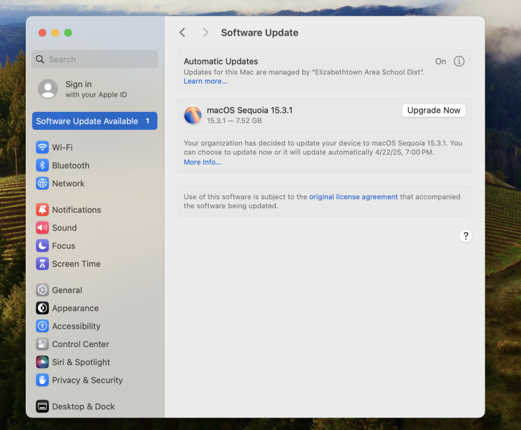Image resolution: width=521 pixels, height=430 pixels.
Task: Click the green zoom window button
Action: (x=68, y=33)
